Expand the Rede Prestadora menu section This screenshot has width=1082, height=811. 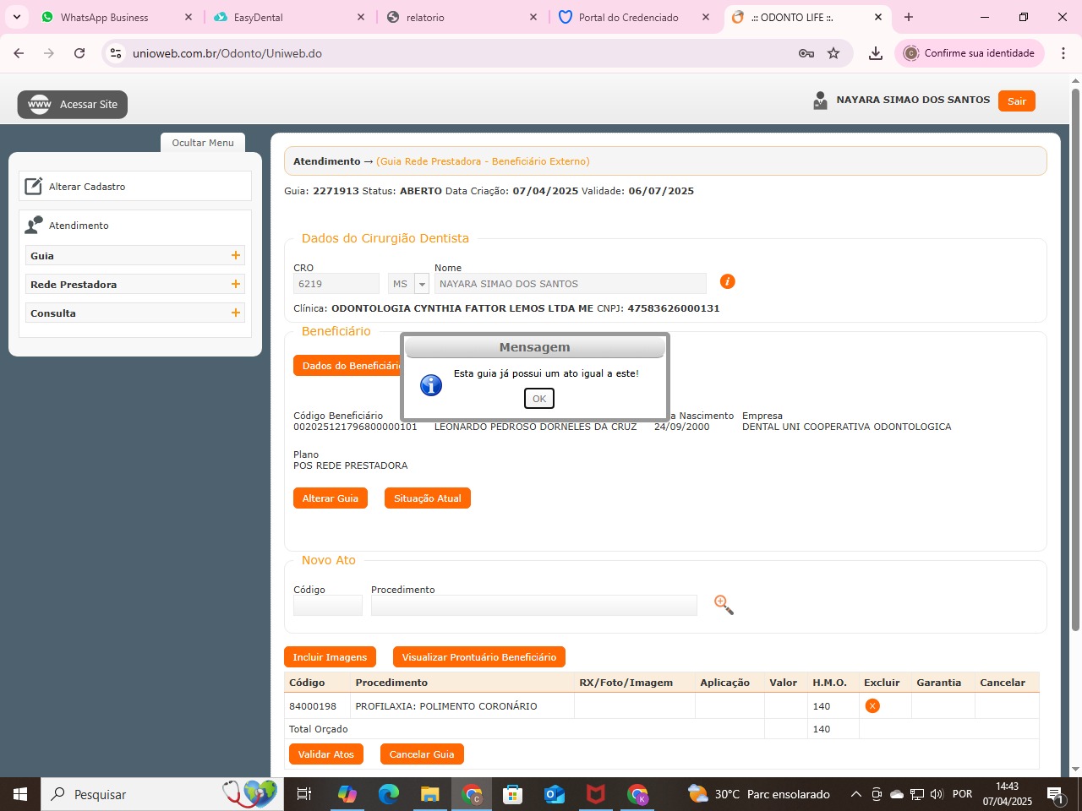tap(236, 284)
